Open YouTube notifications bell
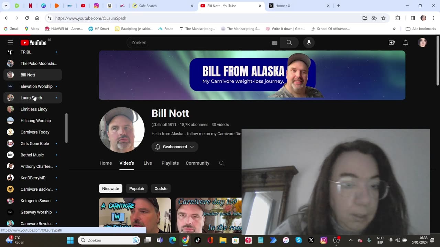 click(x=406, y=43)
